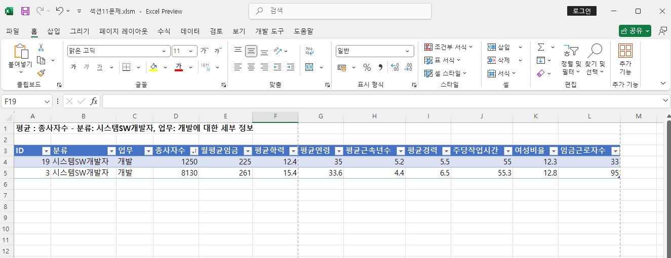This screenshot has width=671, height=258.
Task: Toggle bold formatting button
Action: click(73, 67)
